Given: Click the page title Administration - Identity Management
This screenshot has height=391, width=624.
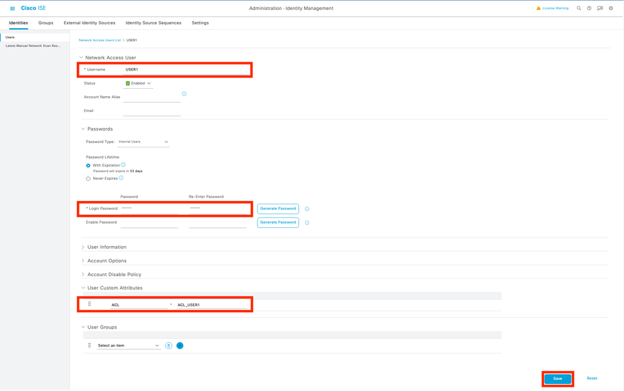Looking at the screenshot, I should (291, 8).
